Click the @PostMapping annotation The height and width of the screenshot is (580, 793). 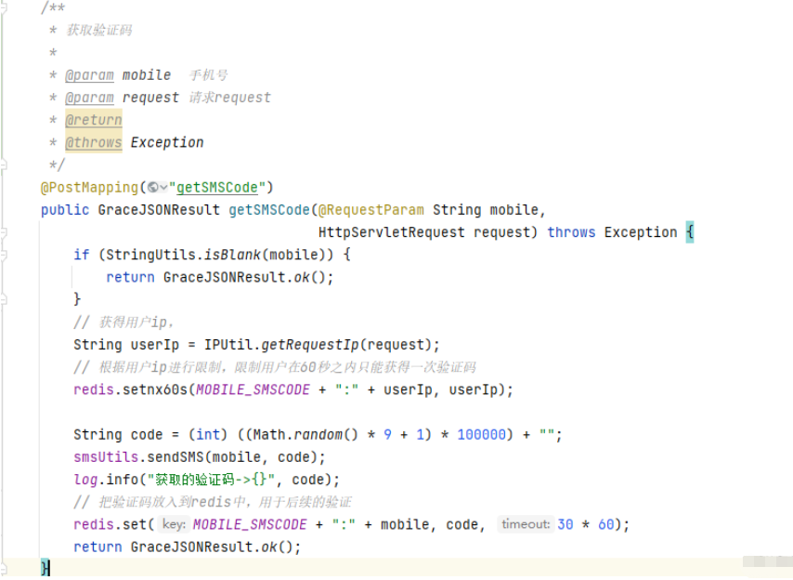click(89, 188)
